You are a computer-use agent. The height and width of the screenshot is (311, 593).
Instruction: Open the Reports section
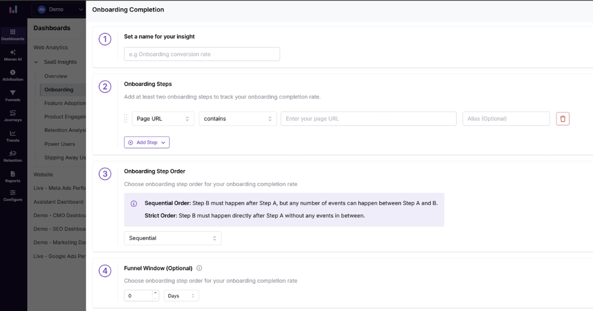pyautogui.click(x=13, y=177)
